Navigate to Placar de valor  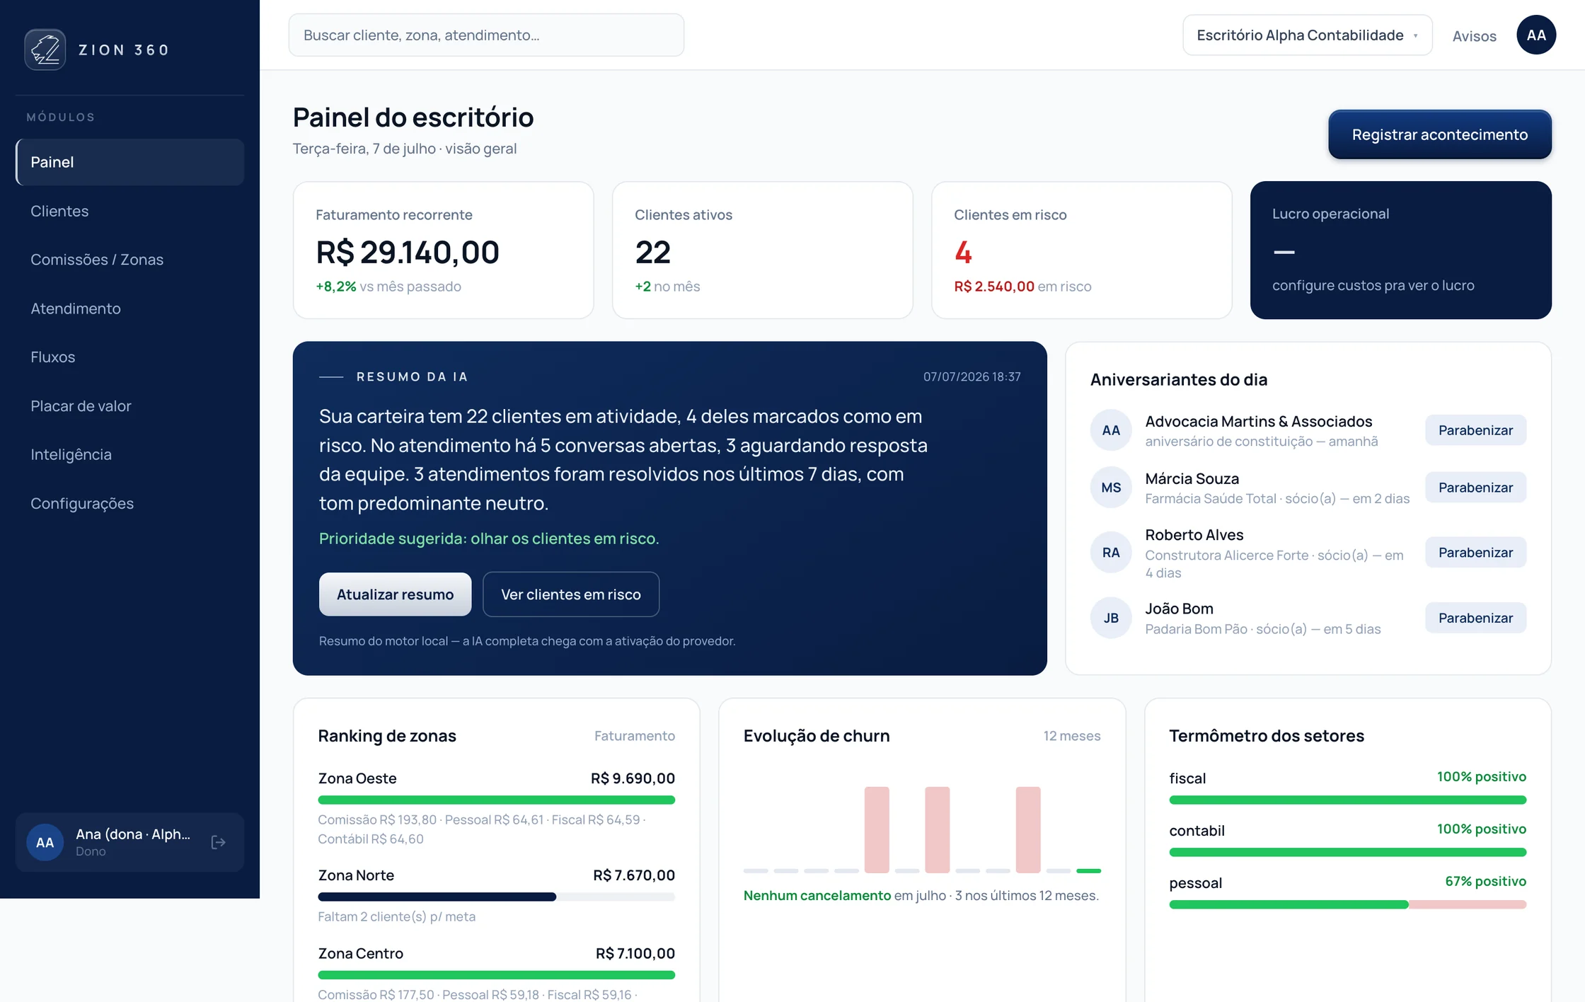click(130, 406)
